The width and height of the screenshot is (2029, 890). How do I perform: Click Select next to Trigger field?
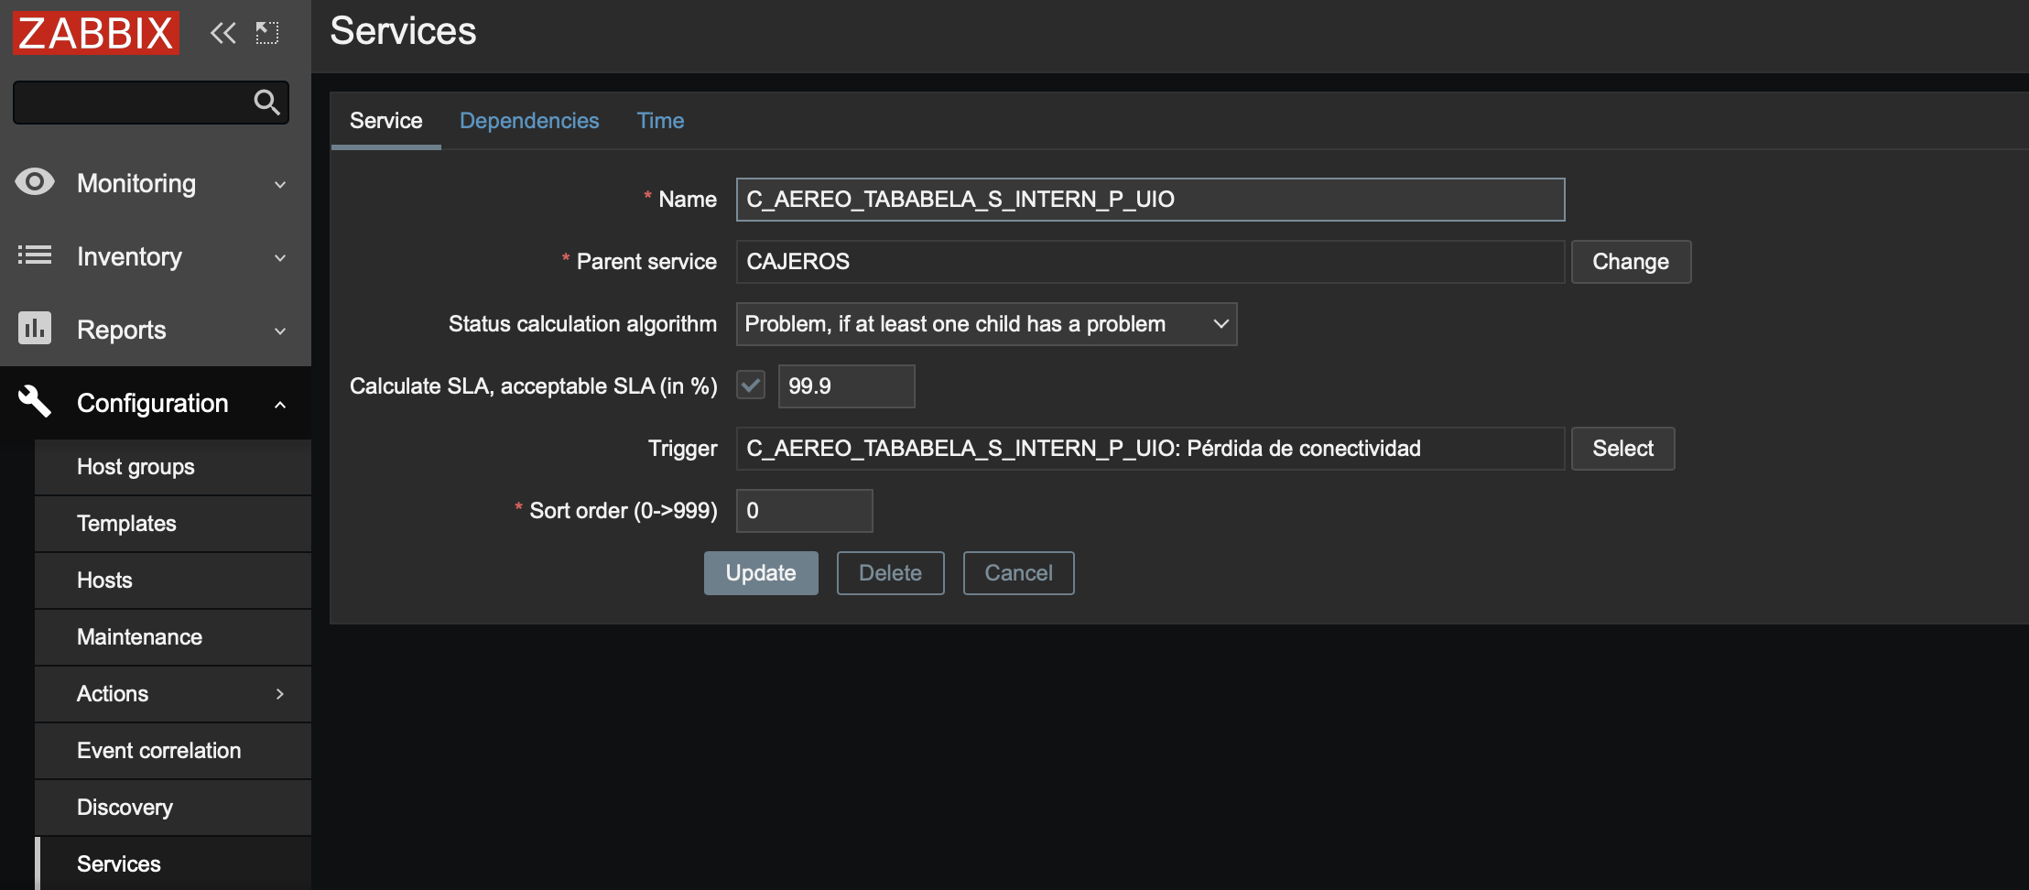[1622, 449]
